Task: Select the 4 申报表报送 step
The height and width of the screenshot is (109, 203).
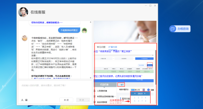Action: pyautogui.click(x=144, y=59)
